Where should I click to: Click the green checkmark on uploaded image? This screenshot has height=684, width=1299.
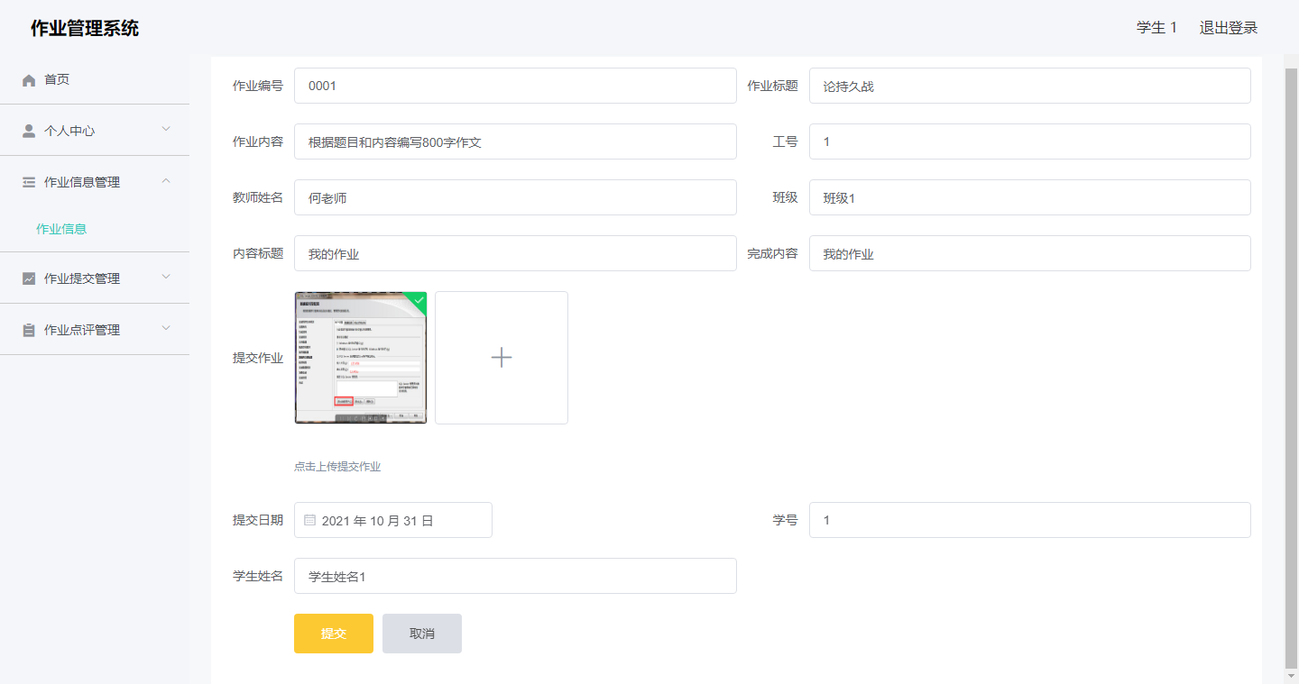[419, 300]
